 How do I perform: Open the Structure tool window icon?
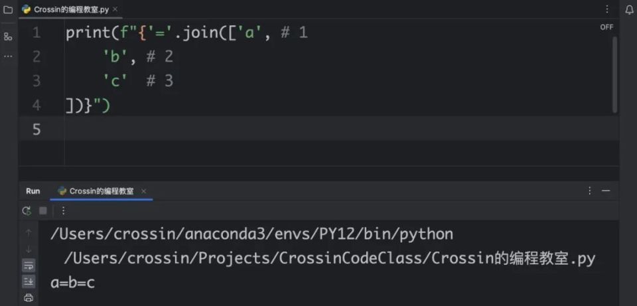(x=8, y=37)
